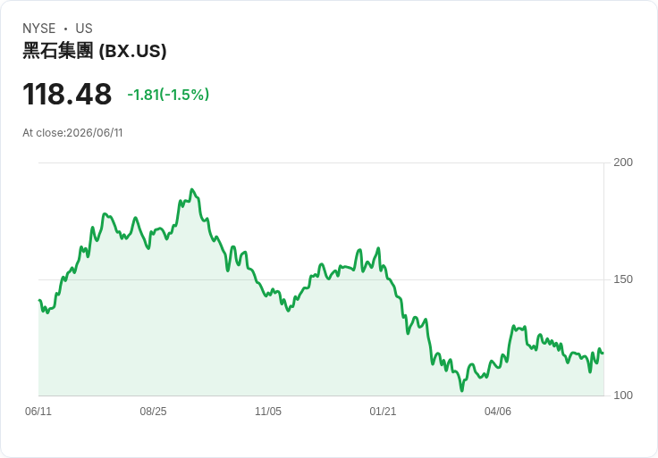Click the 08/25 x-axis date label
This screenshot has height=458, width=658.
(153, 412)
